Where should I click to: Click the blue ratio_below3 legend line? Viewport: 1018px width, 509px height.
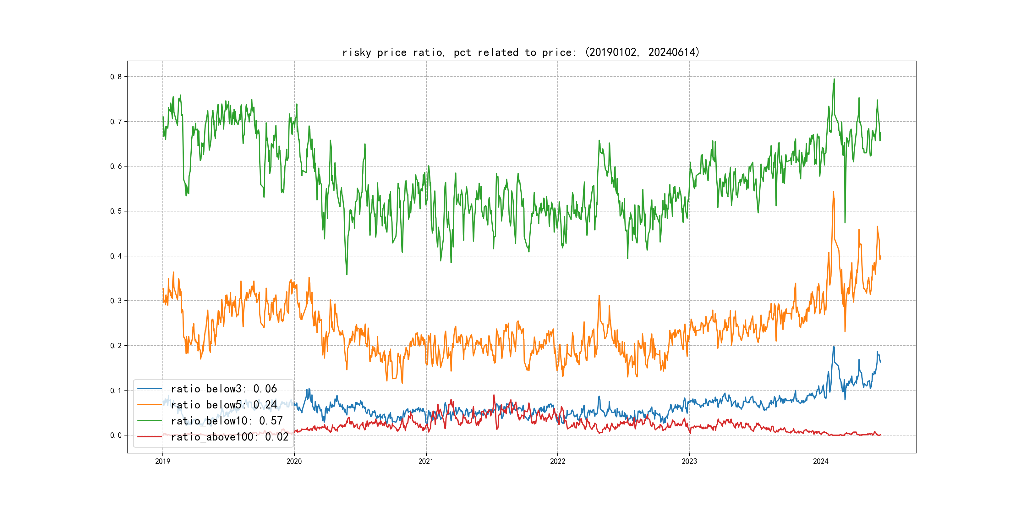149,389
